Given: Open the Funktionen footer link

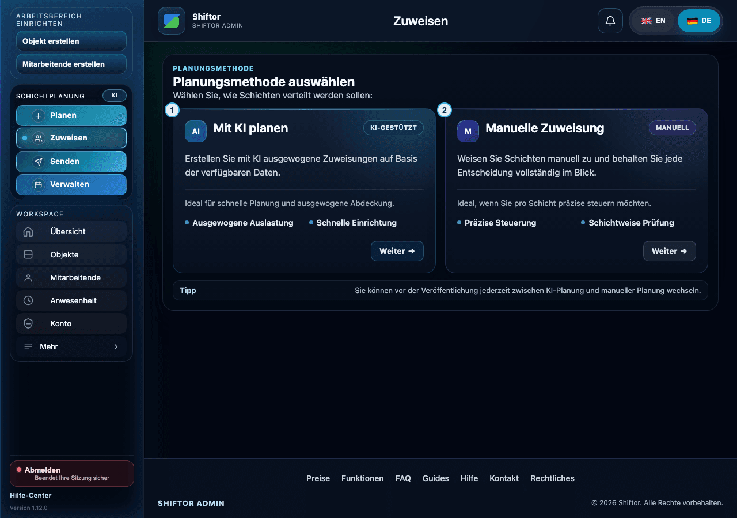Looking at the screenshot, I should (363, 478).
